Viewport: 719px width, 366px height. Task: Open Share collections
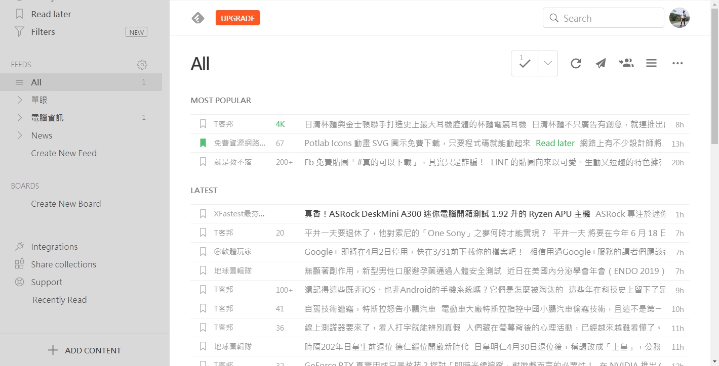(x=63, y=264)
